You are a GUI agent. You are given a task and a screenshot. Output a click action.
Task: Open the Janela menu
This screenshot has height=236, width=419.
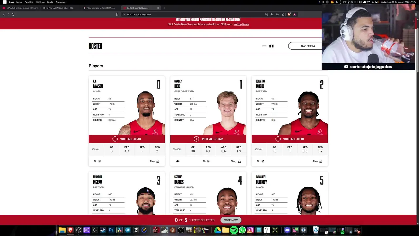click(50, 2)
